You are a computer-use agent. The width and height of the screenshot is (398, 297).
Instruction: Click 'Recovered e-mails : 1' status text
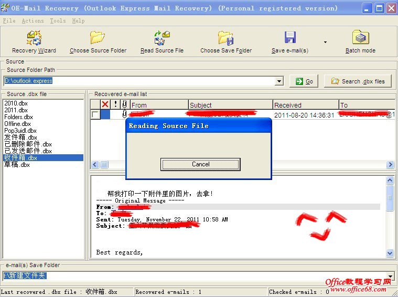pyautogui.click(x=168, y=292)
